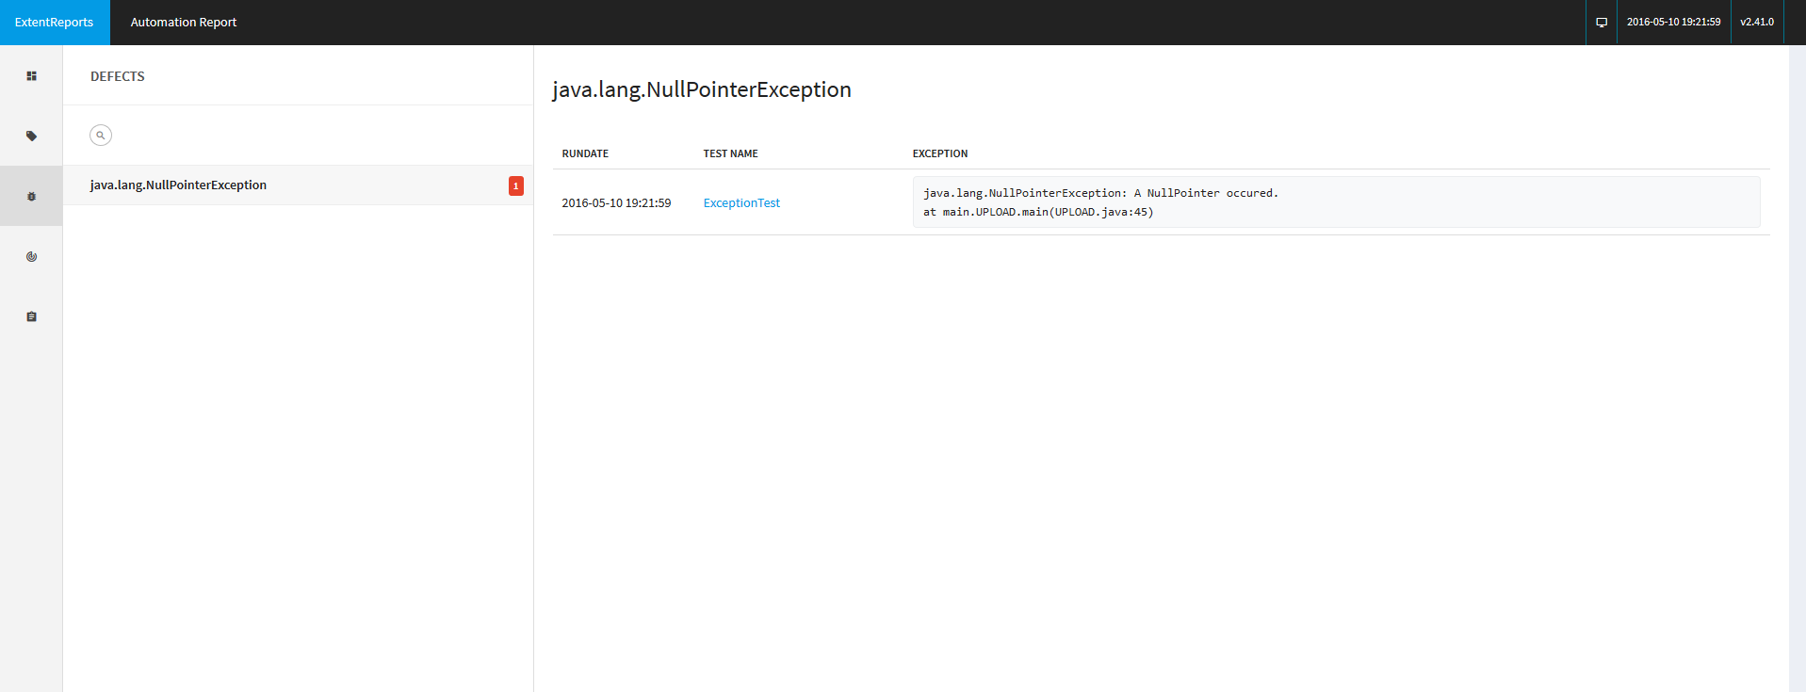Click the report timestamp in the top bar
Image resolution: width=1806 pixels, height=692 pixels.
[1673, 22]
